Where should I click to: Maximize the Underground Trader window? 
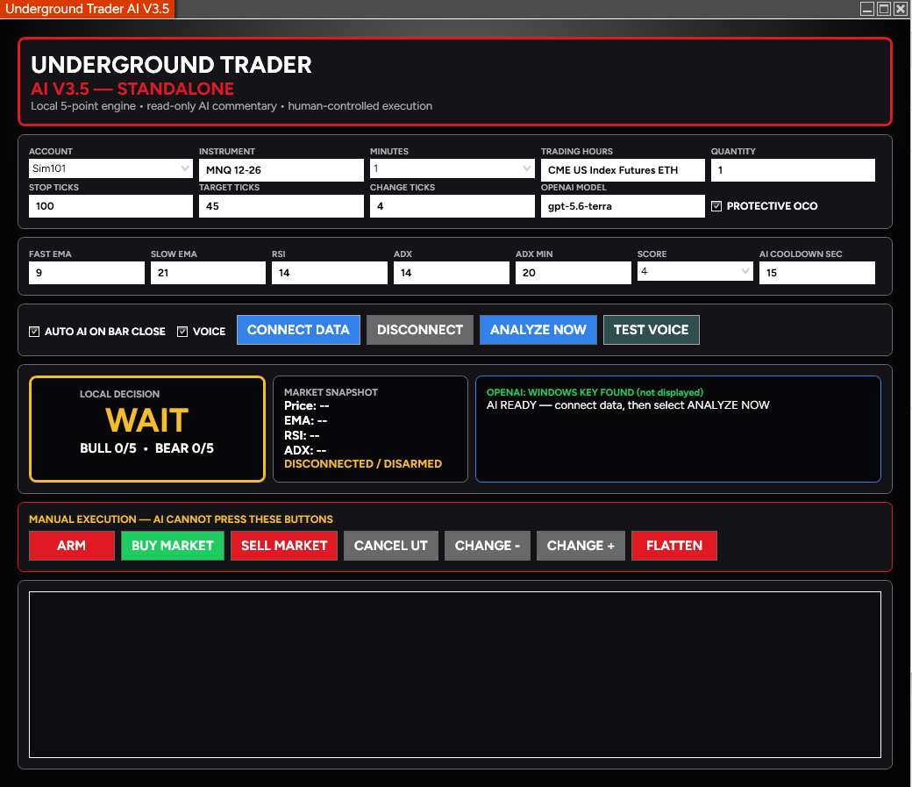click(884, 9)
